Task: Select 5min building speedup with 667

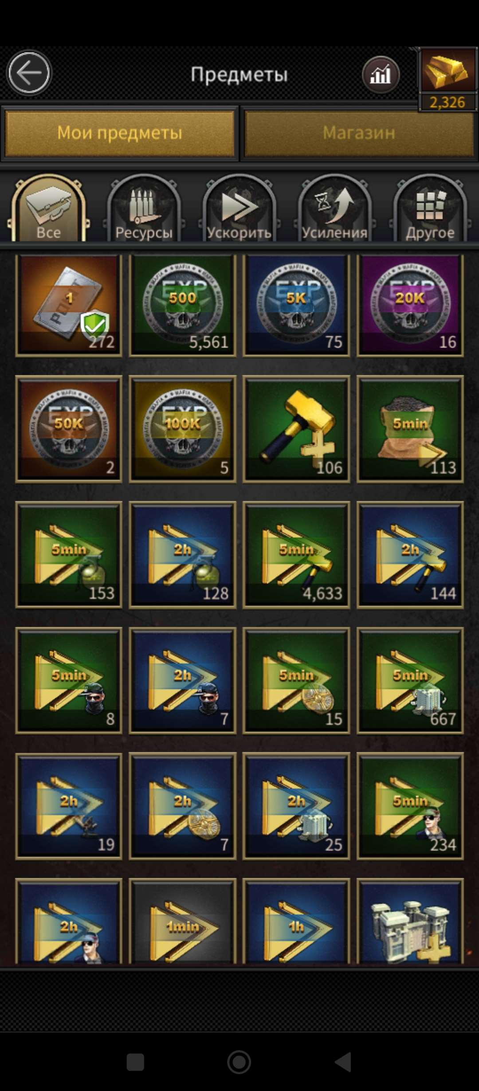Action: coord(410,681)
